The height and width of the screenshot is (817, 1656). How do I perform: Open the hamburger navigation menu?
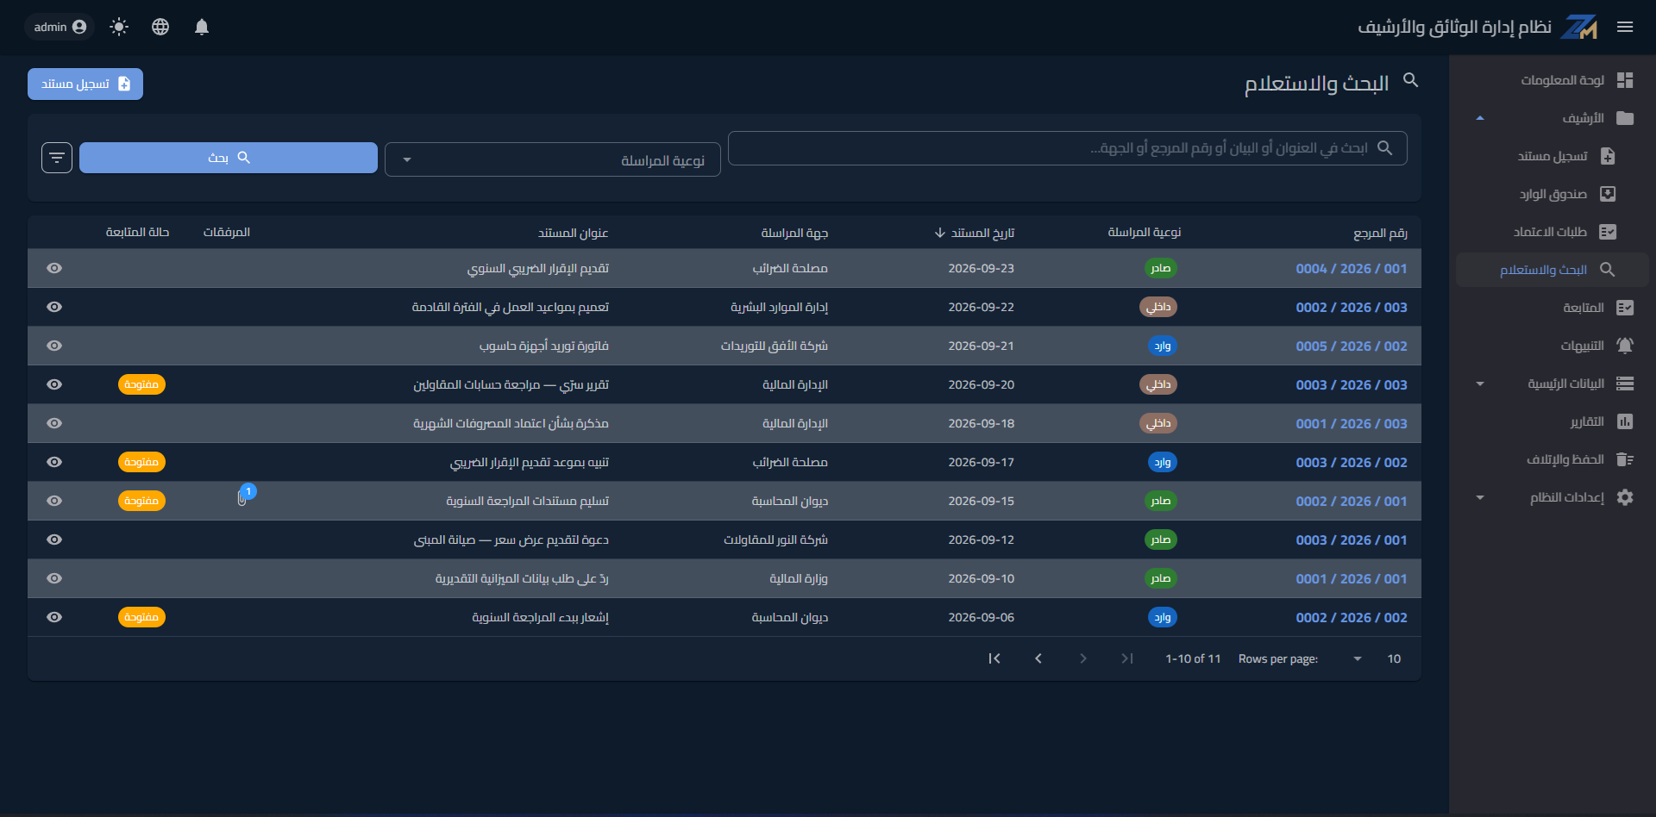coord(1625,27)
